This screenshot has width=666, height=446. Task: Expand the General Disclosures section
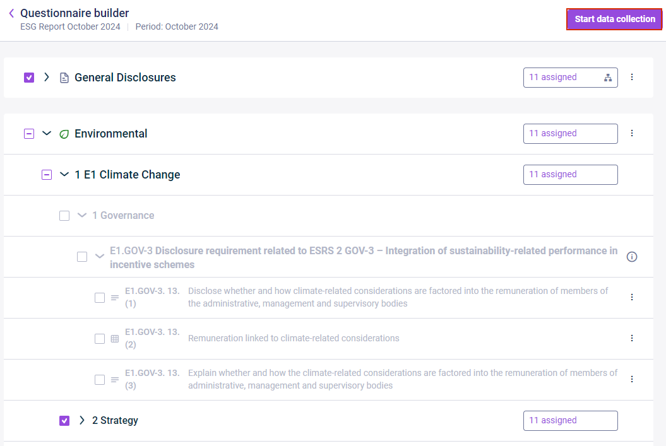(x=47, y=77)
